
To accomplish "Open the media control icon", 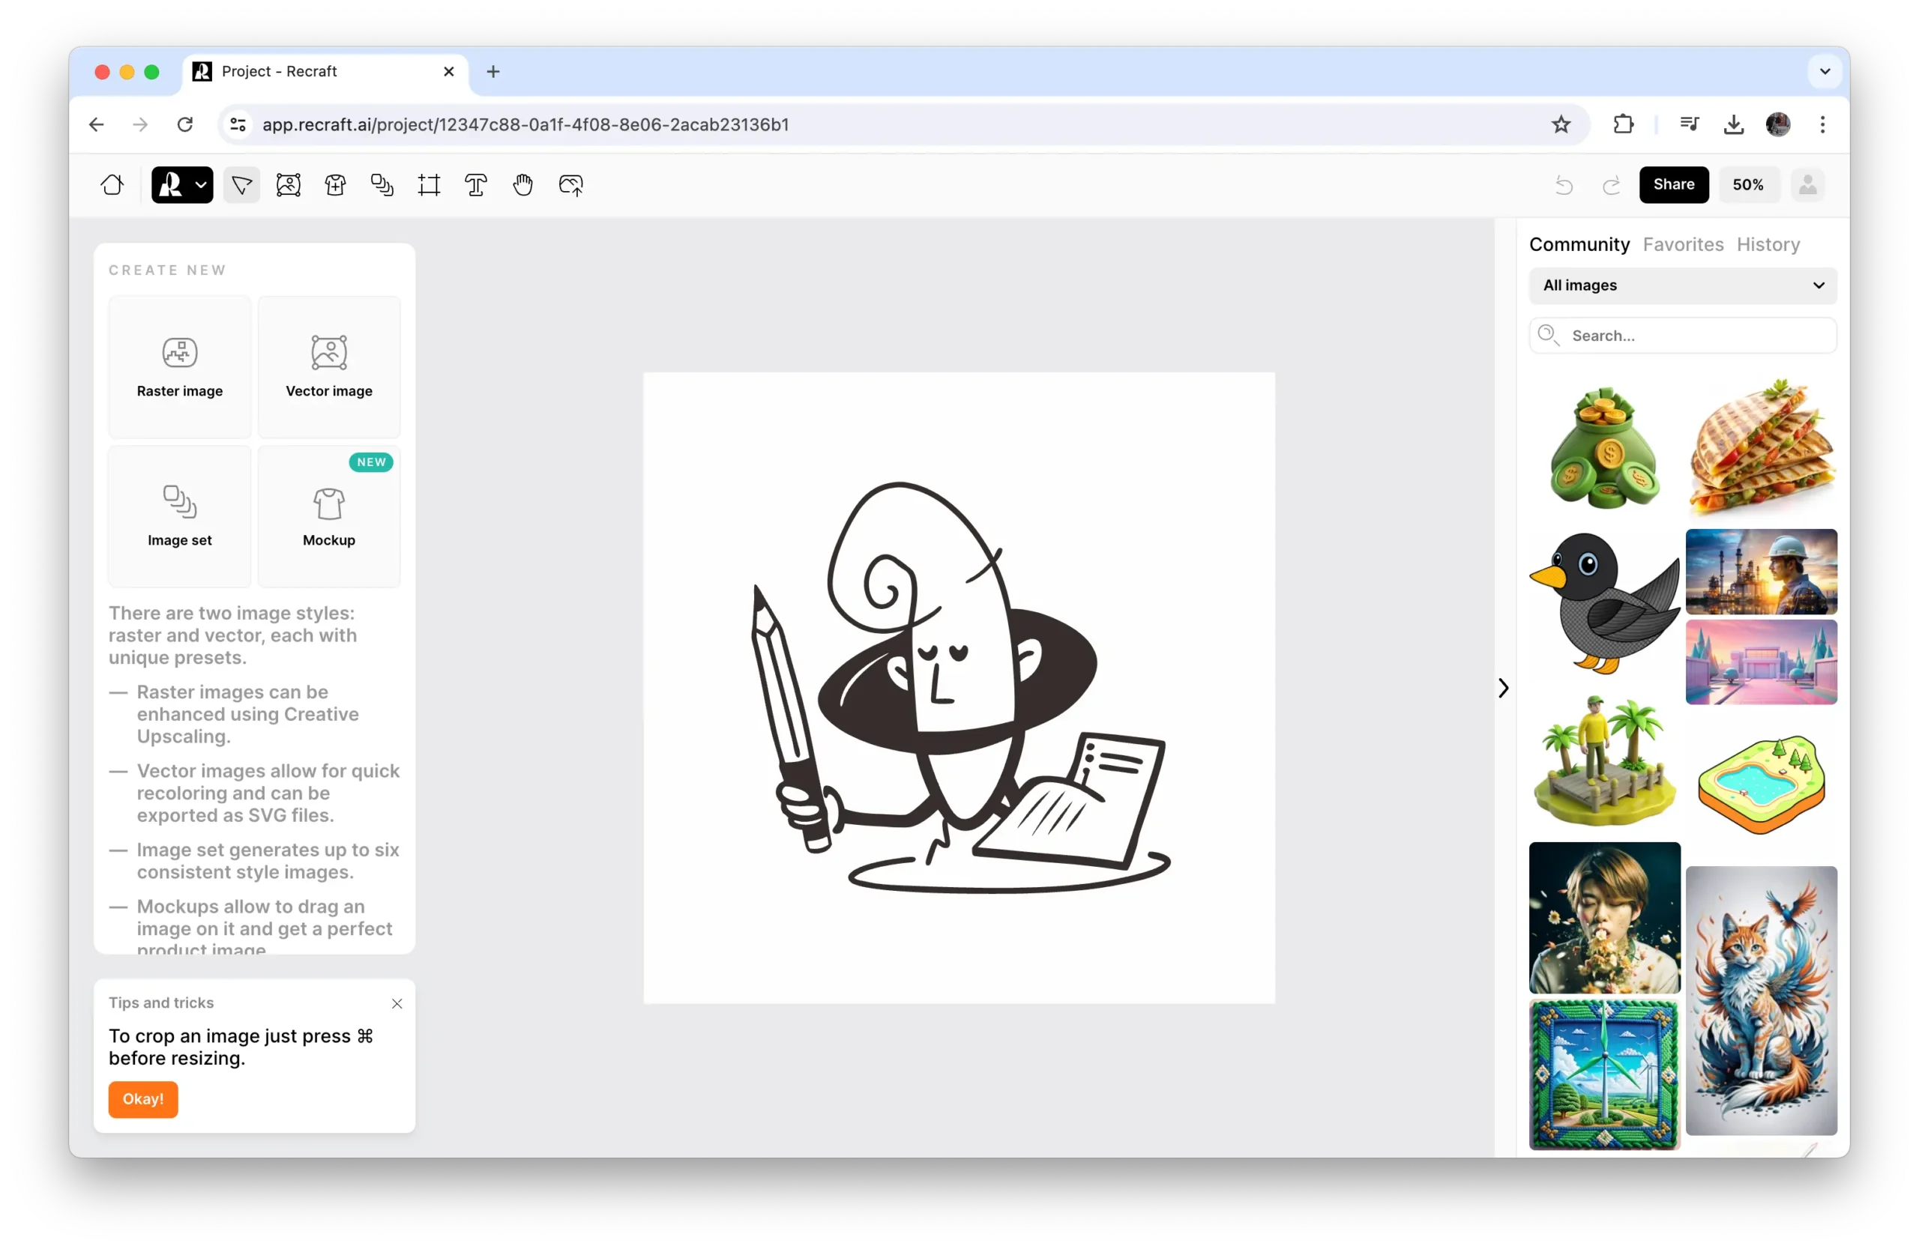I will point(1689,124).
